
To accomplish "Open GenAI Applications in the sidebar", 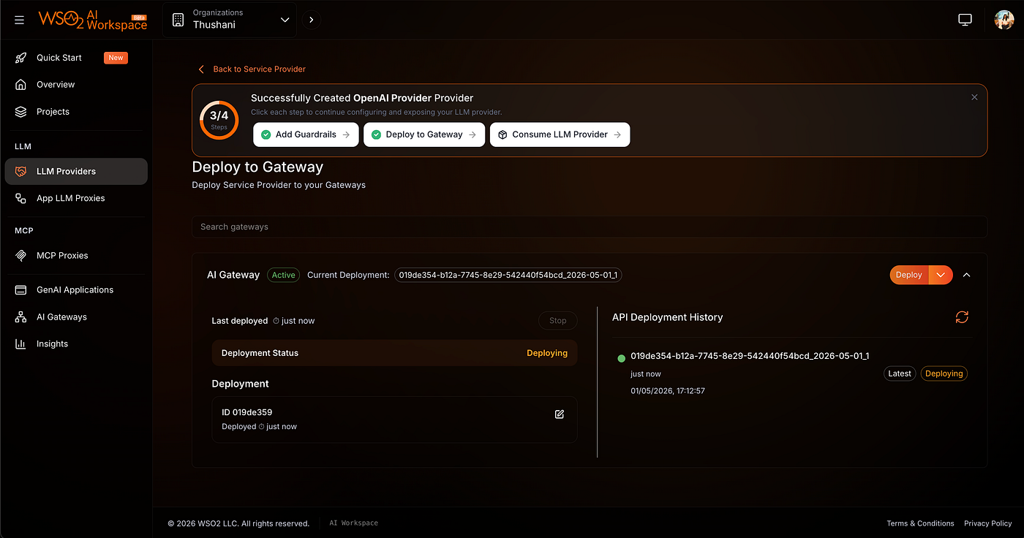I will (76, 290).
